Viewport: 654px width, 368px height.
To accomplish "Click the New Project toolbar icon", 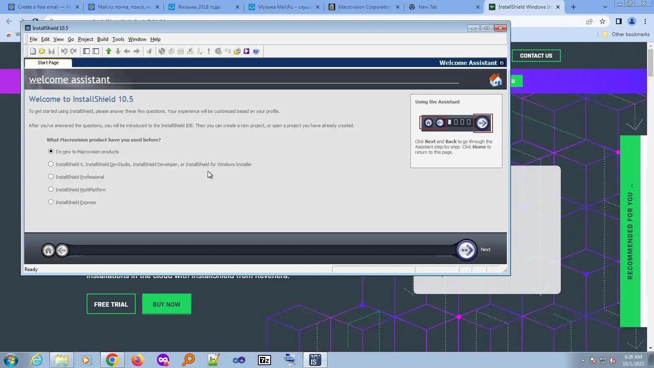I will (33, 51).
